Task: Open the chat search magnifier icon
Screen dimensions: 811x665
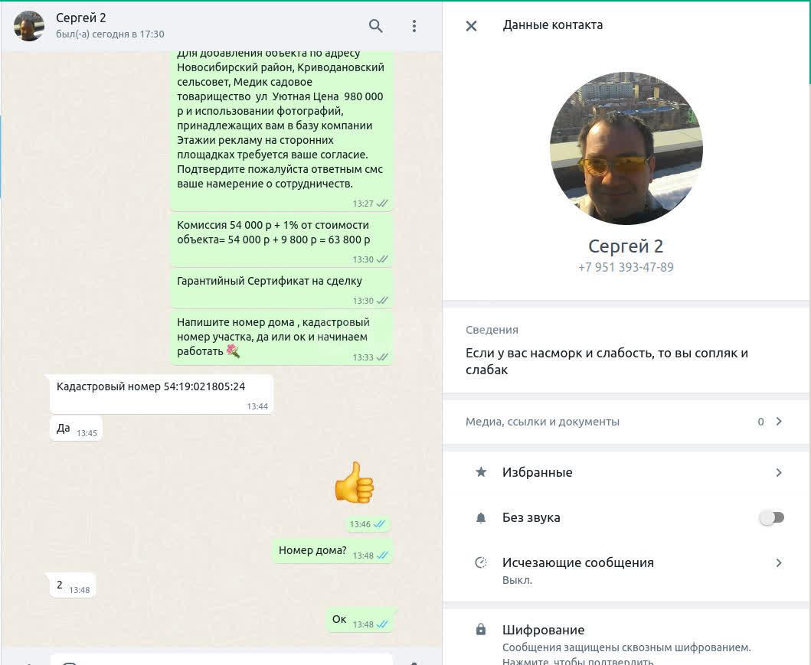Action: pos(375,26)
